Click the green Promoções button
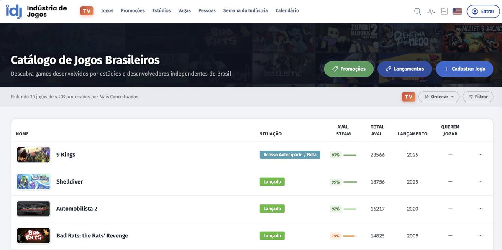The image size is (502, 250). tap(349, 69)
